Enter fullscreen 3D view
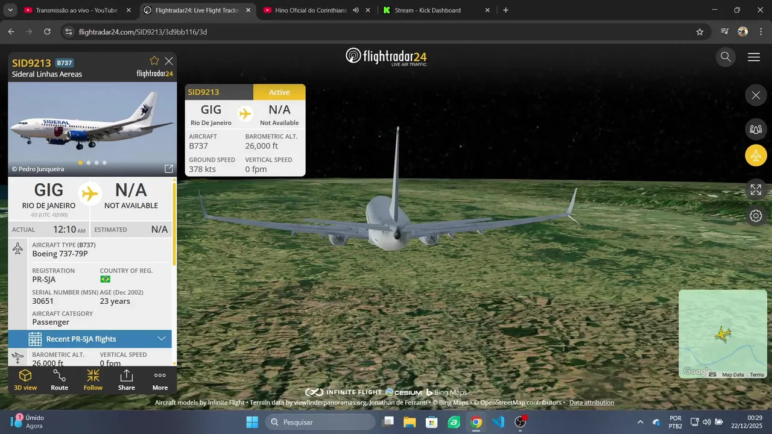 756,190
